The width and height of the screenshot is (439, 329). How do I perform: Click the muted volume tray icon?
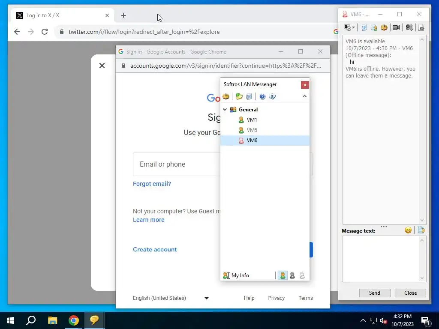[x=384, y=320]
